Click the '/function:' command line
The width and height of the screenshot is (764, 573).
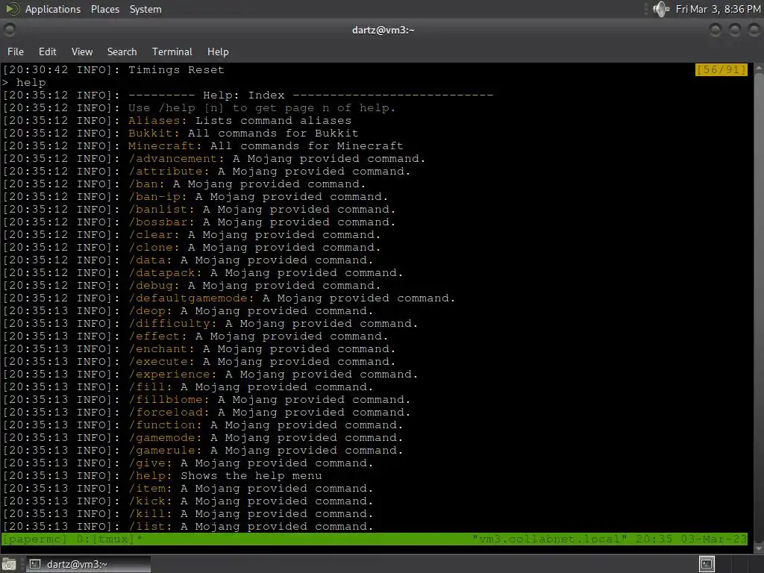pos(203,425)
